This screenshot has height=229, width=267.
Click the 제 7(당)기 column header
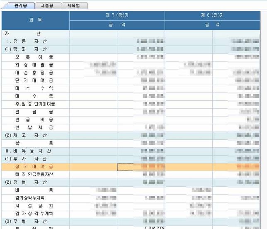(x=117, y=15)
